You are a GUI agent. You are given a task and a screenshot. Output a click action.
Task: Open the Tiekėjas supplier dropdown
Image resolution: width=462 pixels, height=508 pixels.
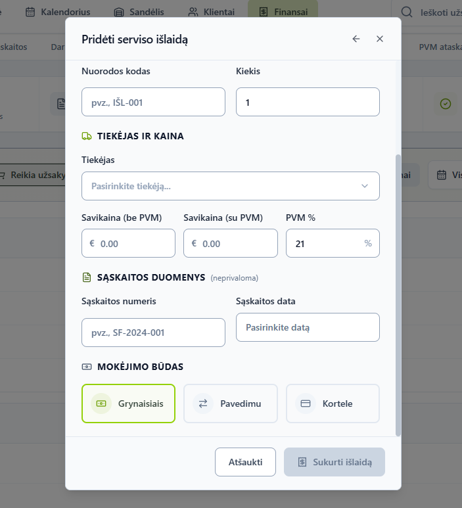[x=231, y=186]
